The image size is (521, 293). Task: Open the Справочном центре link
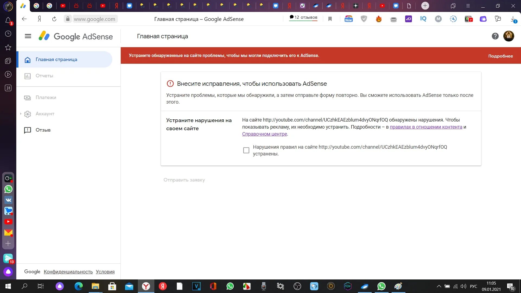[264, 134]
